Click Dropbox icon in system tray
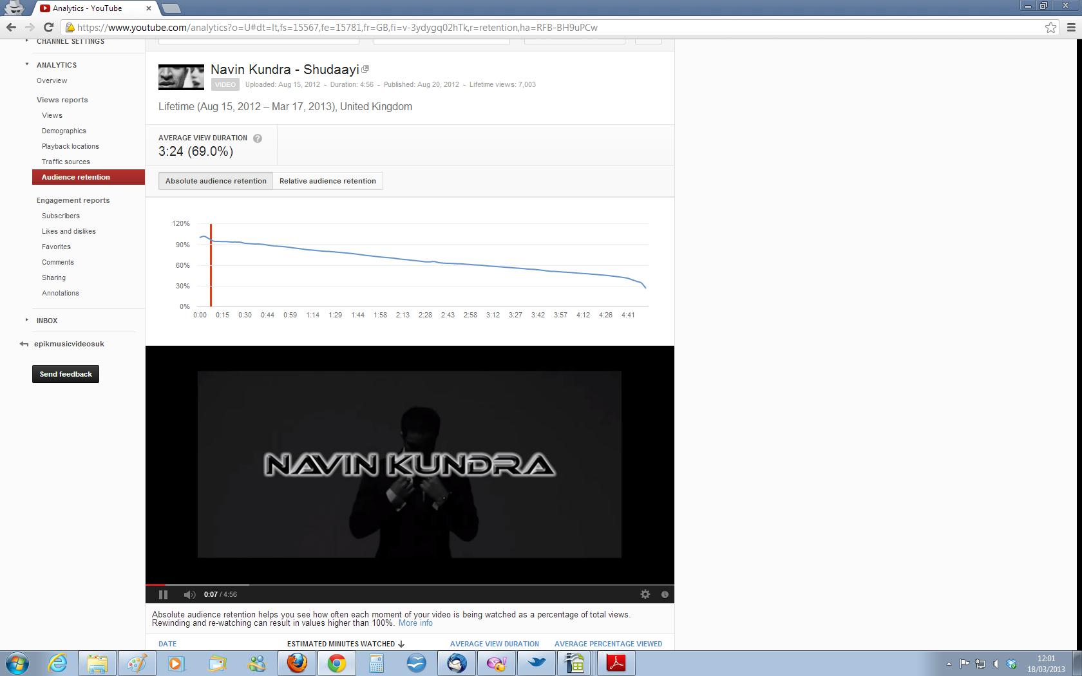 click(1011, 663)
